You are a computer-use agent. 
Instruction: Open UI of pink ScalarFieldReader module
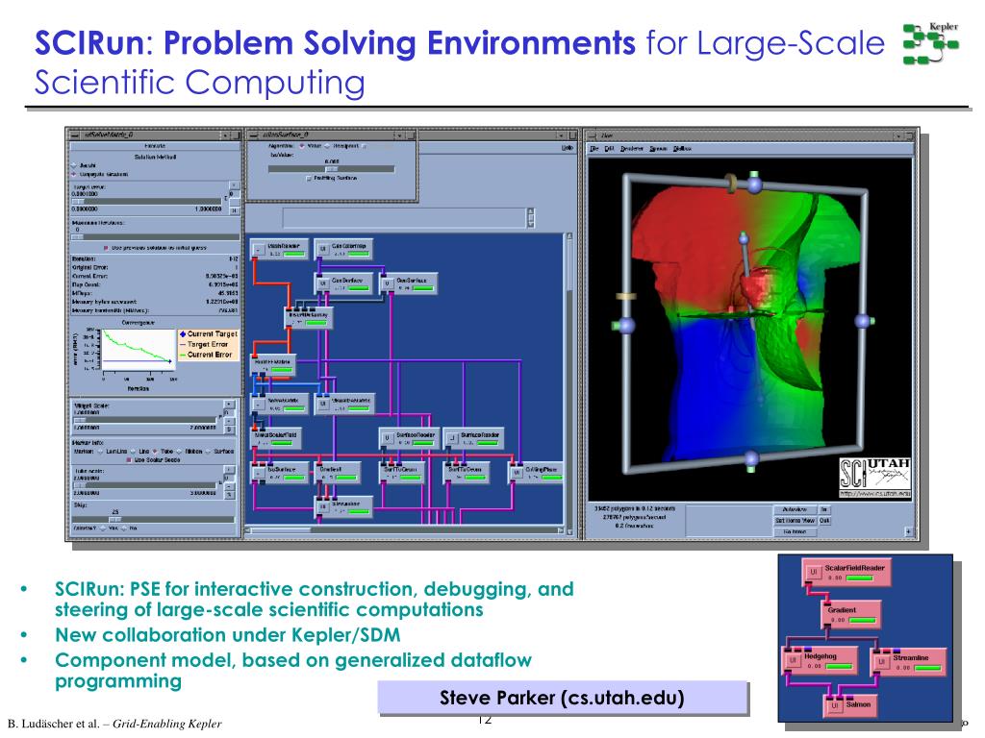(x=814, y=573)
